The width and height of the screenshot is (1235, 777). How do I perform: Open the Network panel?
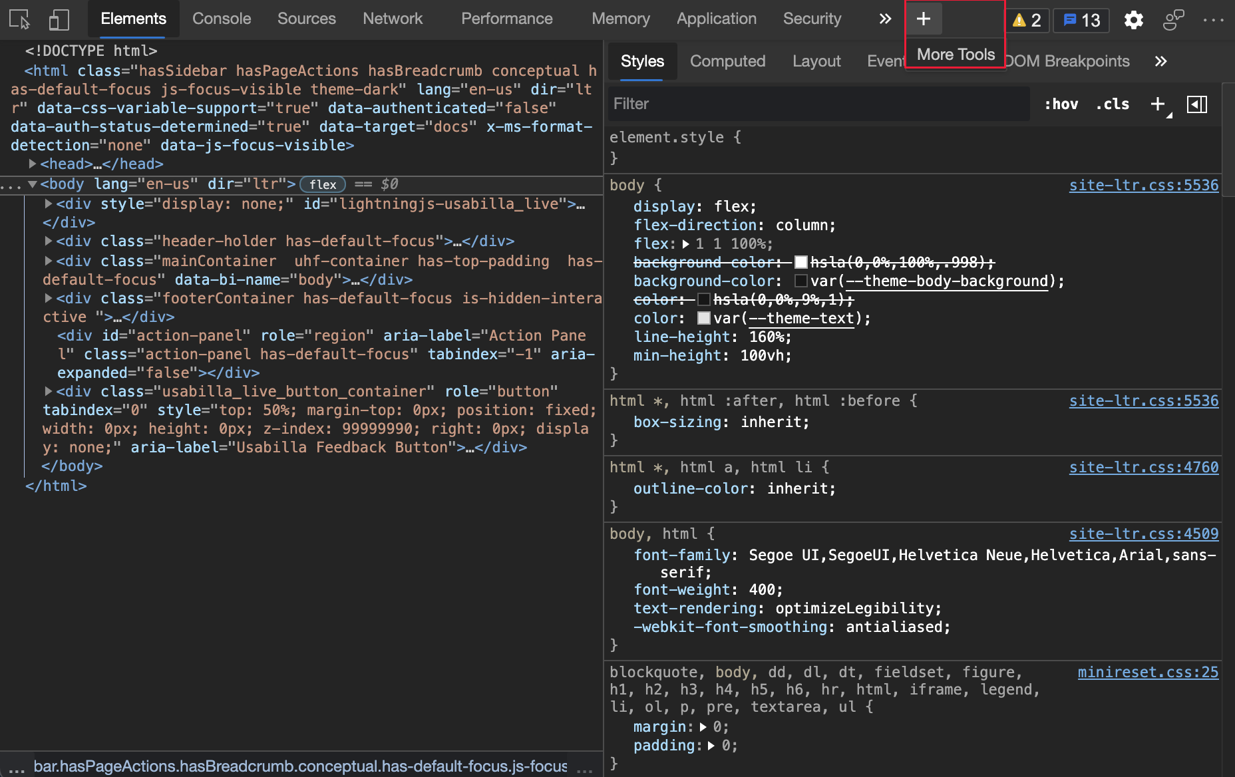pyautogui.click(x=393, y=19)
